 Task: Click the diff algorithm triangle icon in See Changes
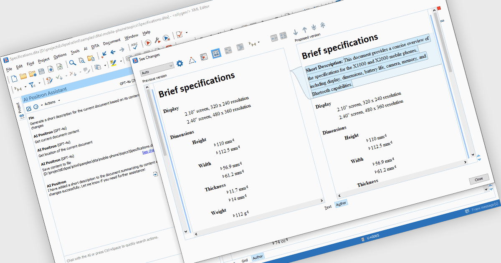tap(192, 60)
